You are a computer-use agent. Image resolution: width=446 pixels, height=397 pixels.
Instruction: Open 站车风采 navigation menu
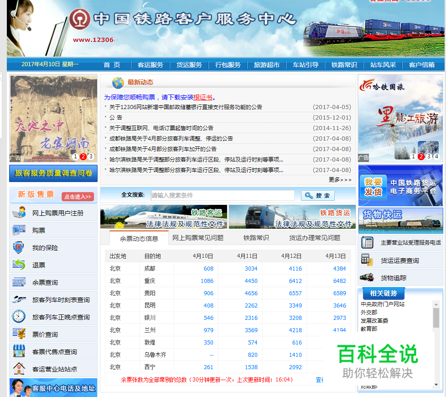pyautogui.click(x=383, y=65)
